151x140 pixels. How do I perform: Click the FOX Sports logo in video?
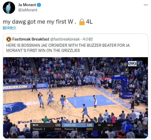point(132,64)
